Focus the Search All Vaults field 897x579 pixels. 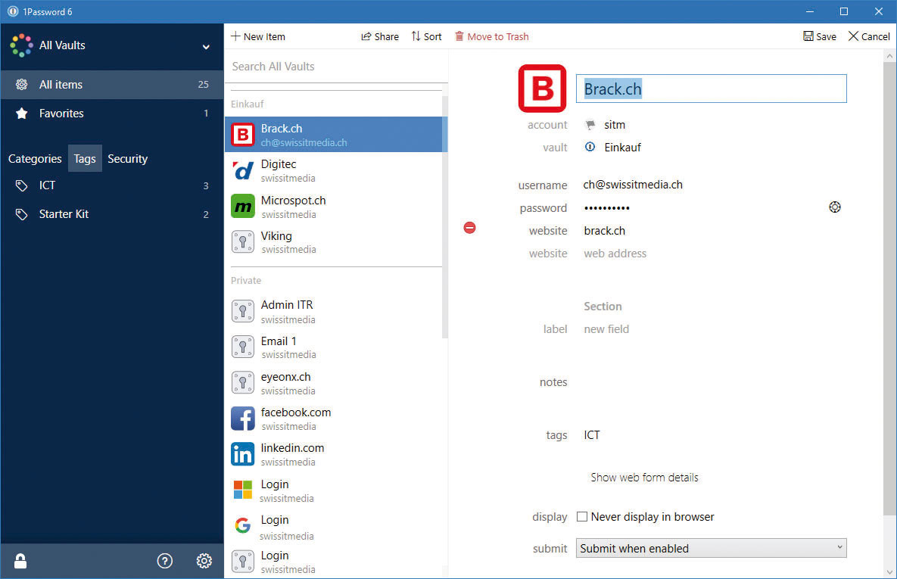point(336,67)
